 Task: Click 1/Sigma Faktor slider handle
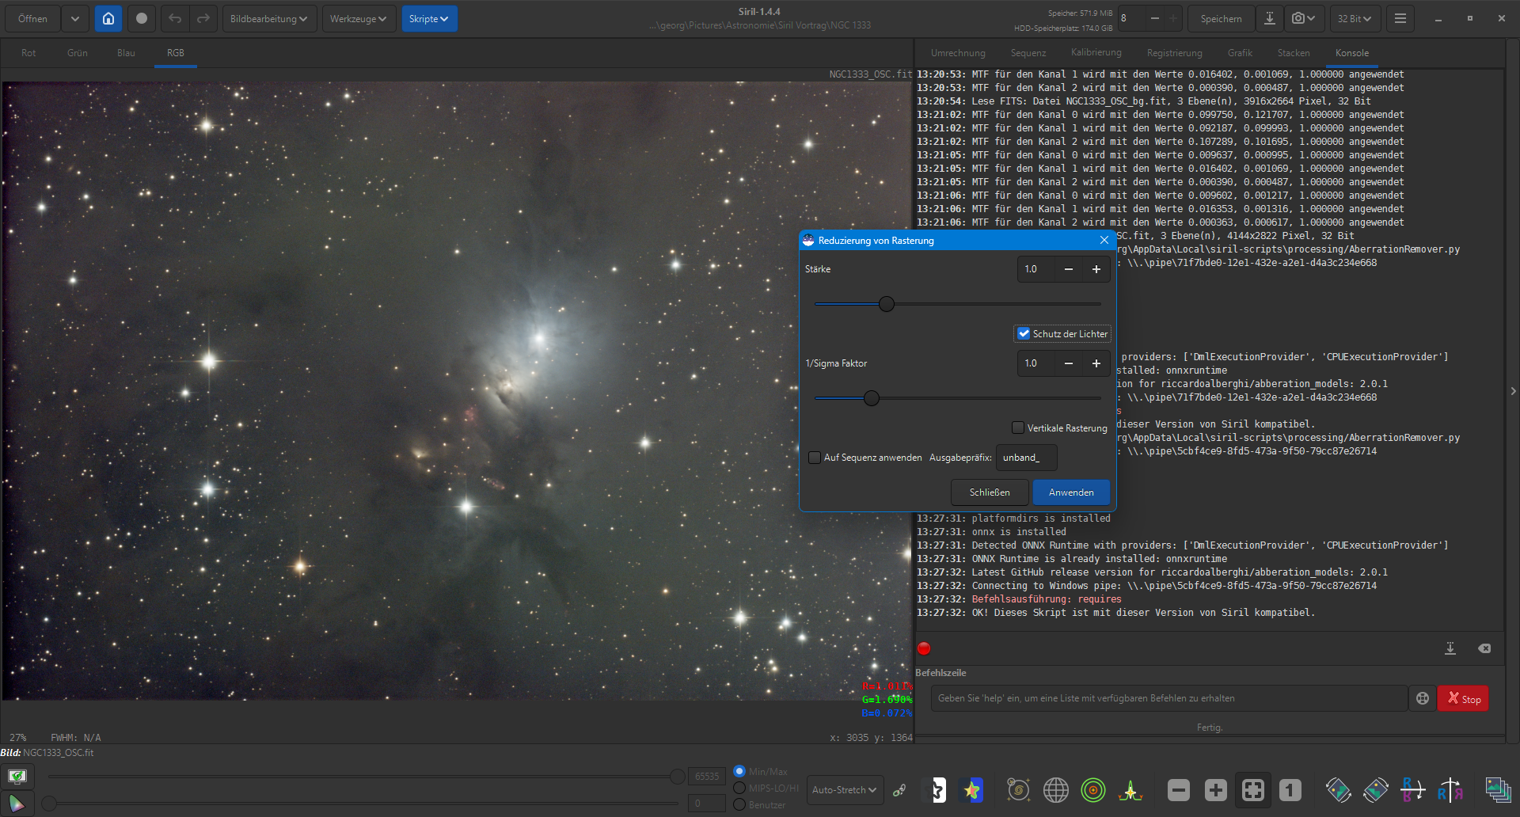(x=872, y=398)
